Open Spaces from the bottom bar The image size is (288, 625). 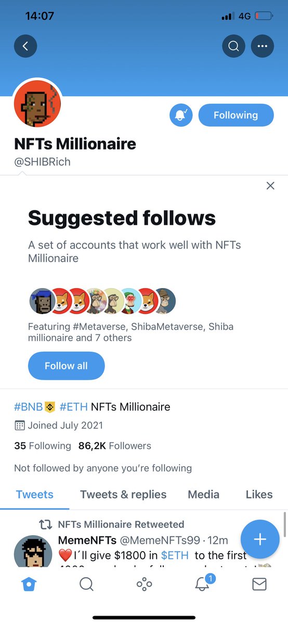(144, 584)
